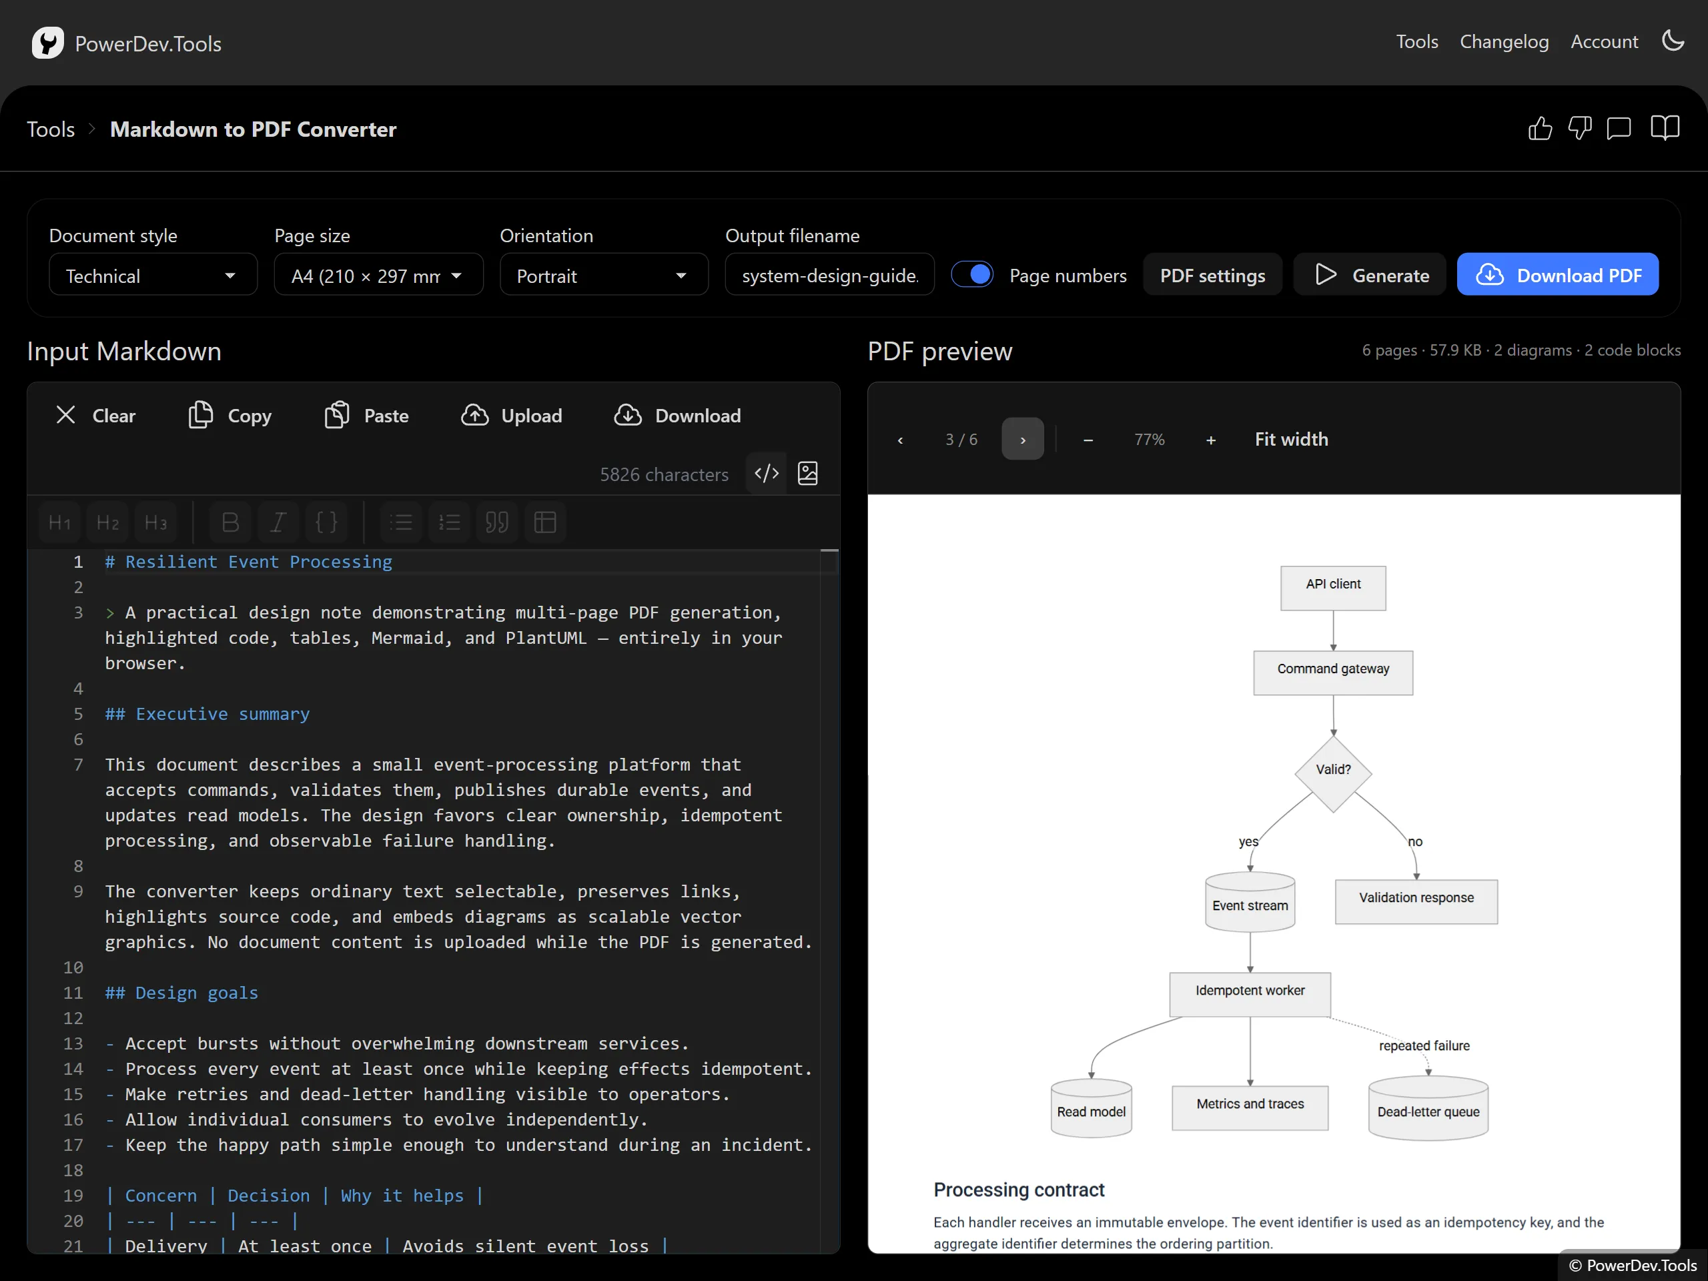The height and width of the screenshot is (1281, 1708).
Task: Click the 3 / 6 page indicator
Action: coord(961,440)
